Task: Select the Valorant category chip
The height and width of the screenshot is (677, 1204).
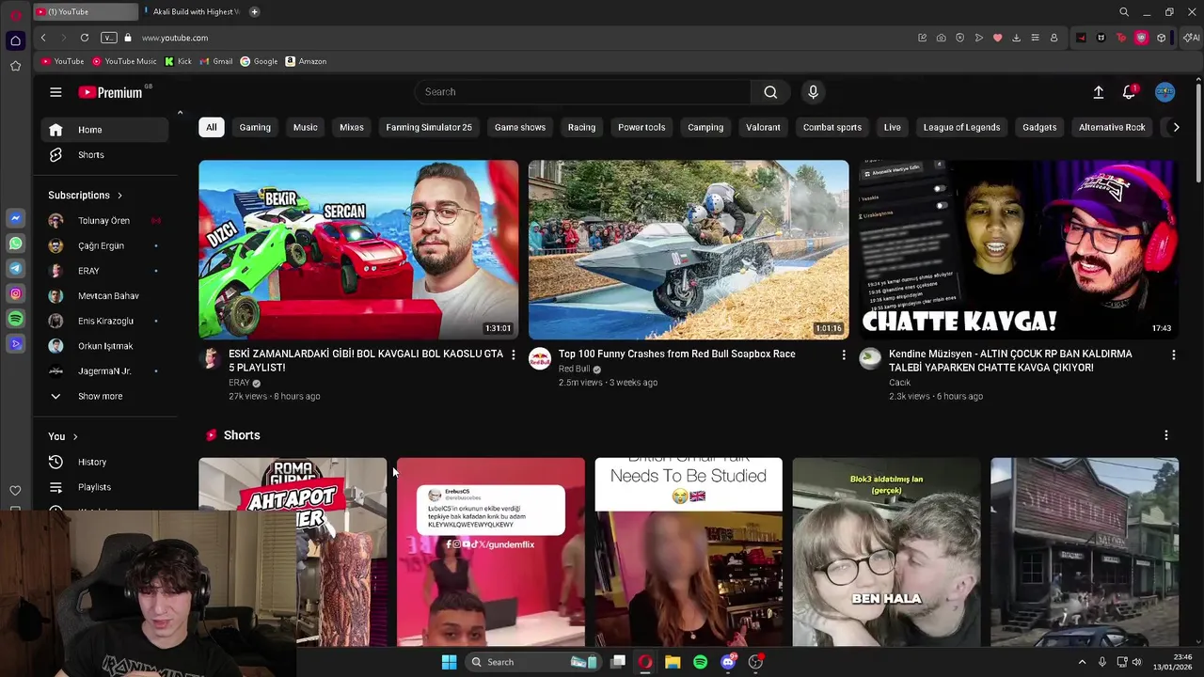Action: pos(763,127)
